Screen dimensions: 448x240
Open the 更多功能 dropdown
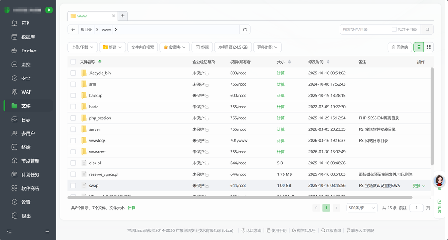tap(267, 47)
